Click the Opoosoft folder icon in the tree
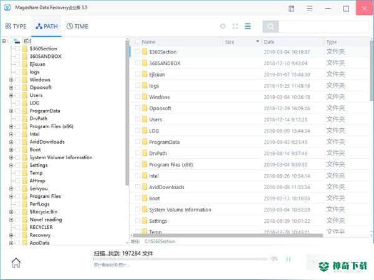374x280 pixels. point(25,87)
